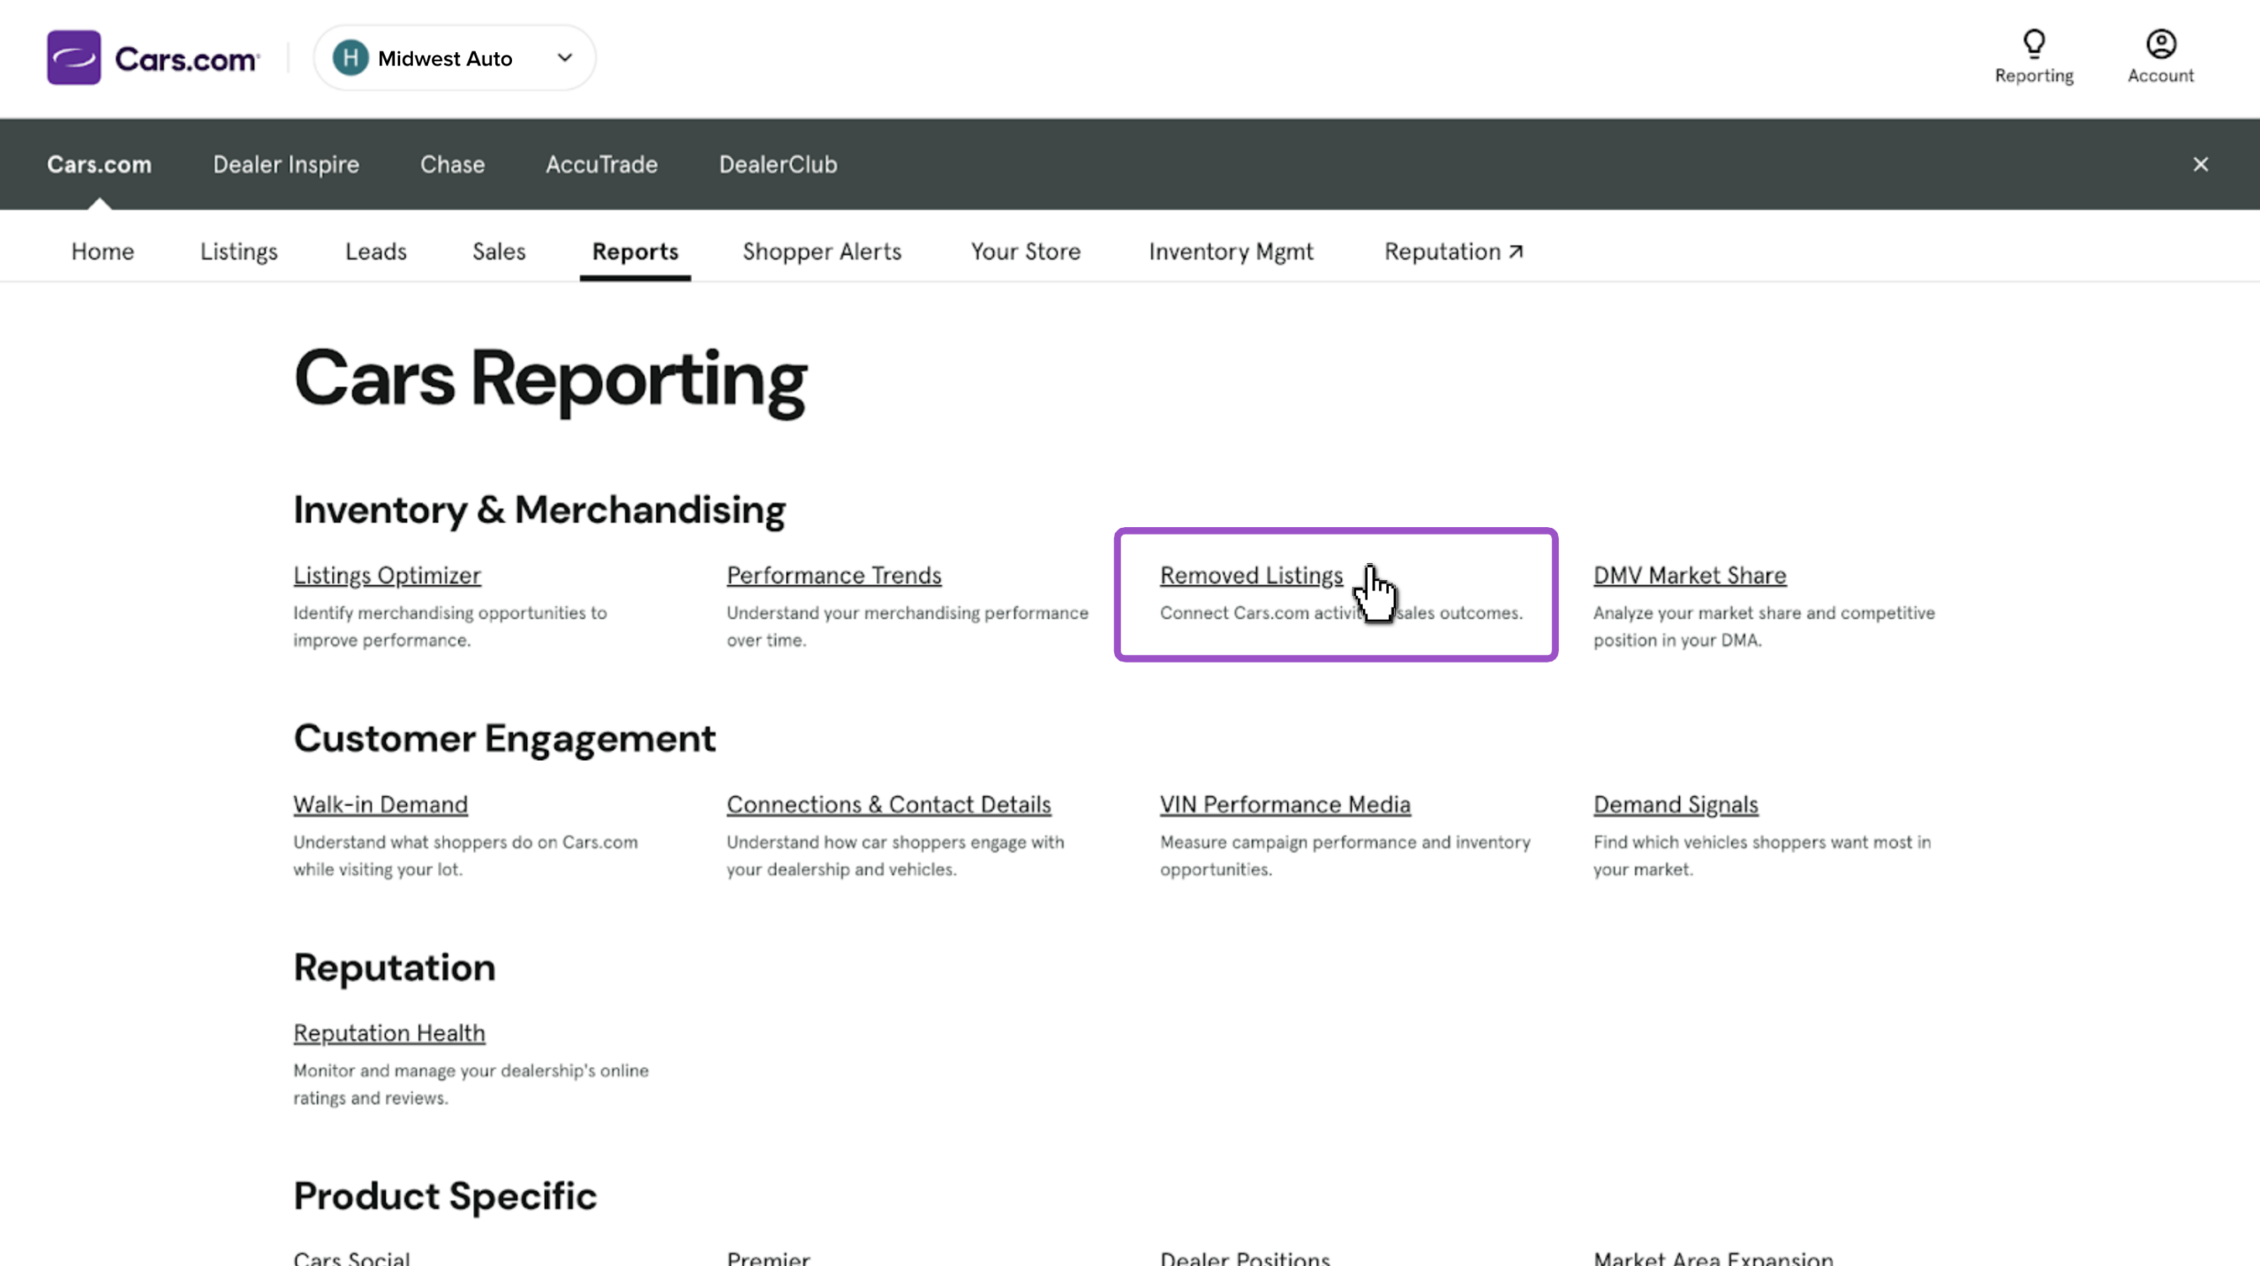Open Connections & Contact Details link

[888, 804]
